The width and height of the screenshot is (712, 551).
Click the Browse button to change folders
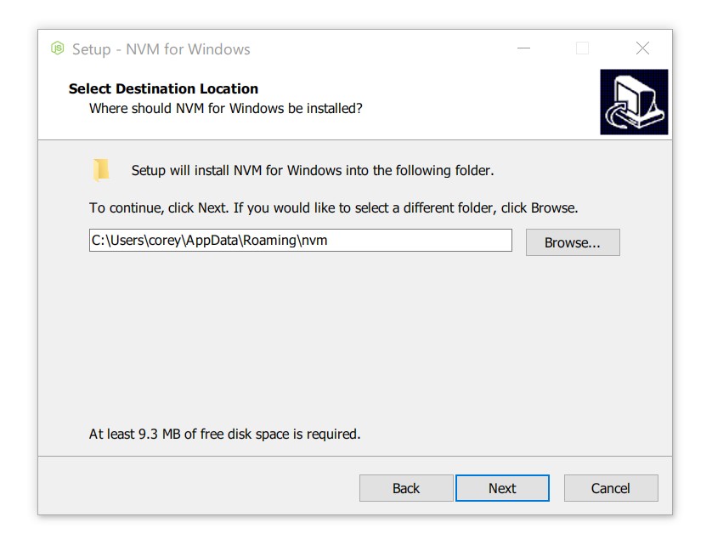572,242
